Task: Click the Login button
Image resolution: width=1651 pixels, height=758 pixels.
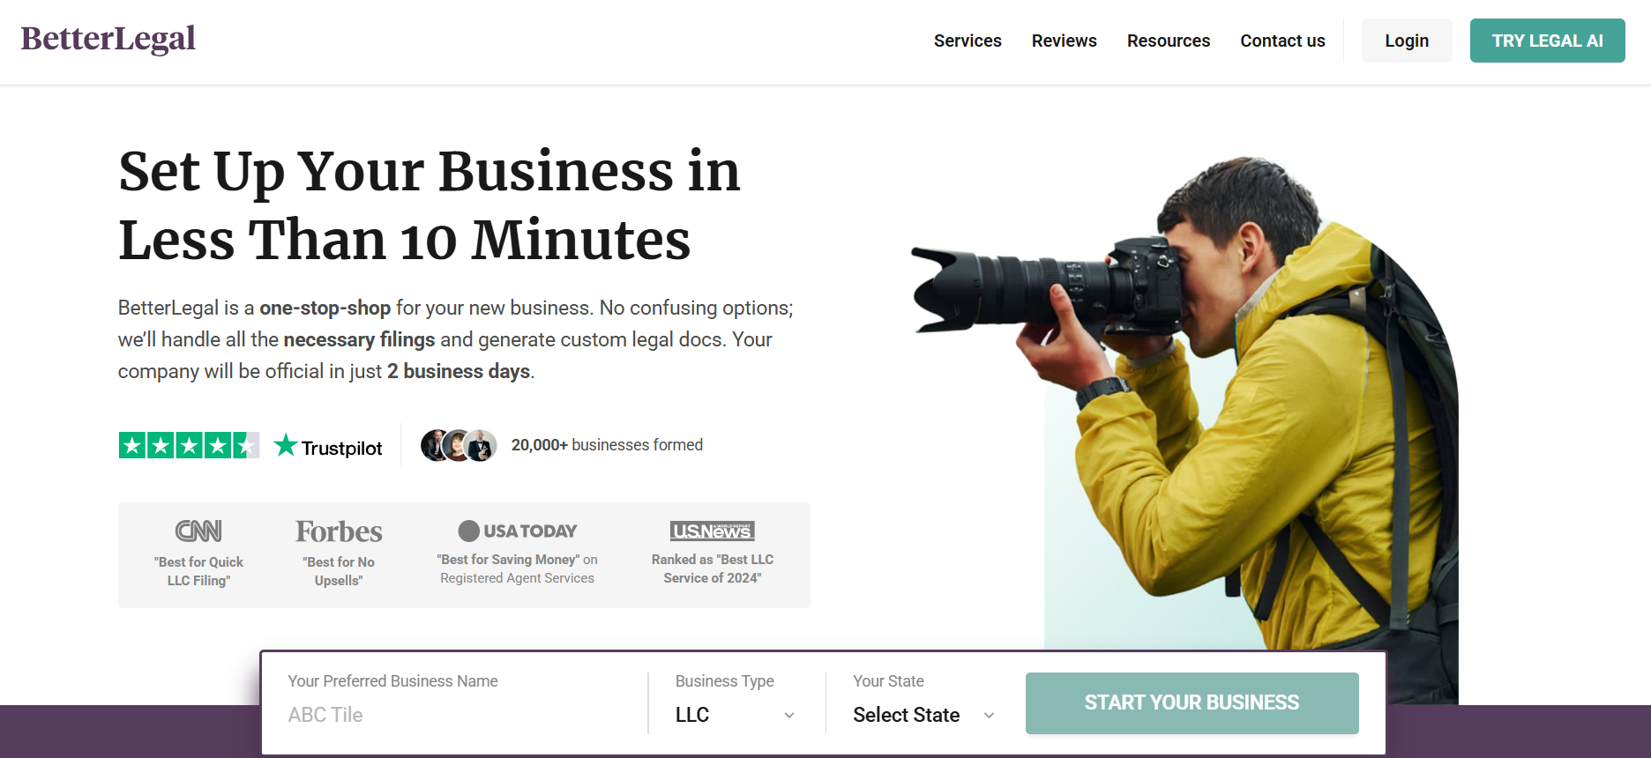Action: (1407, 41)
